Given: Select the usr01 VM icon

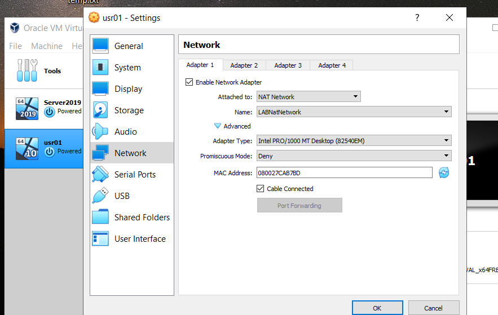Looking at the screenshot, I should 27,148.
